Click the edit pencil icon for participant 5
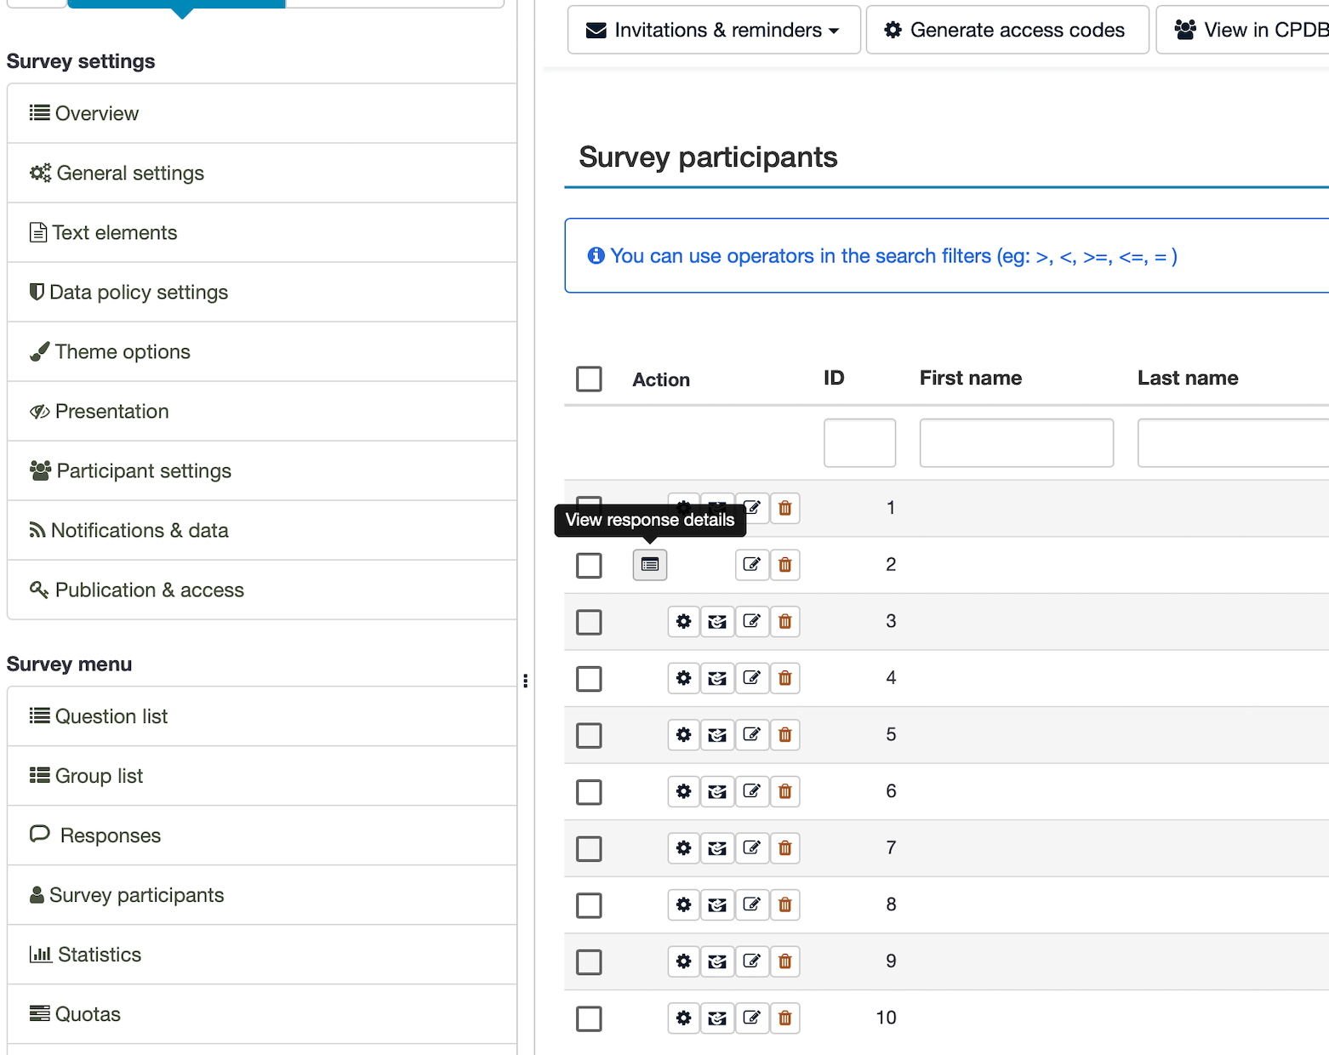This screenshot has height=1055, width=1329. (x=751, y=735)
